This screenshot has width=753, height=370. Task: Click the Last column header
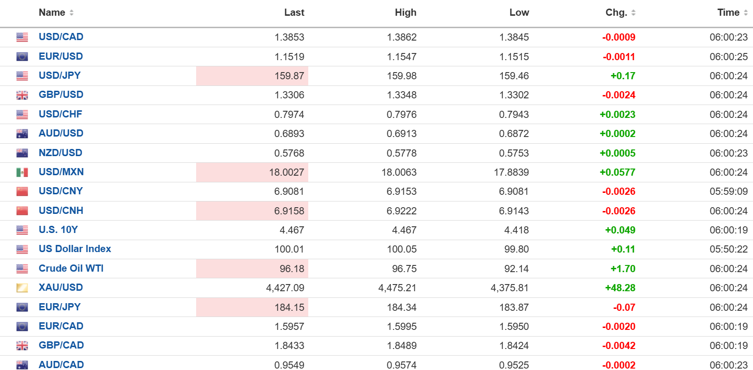(x=294, y=13)
